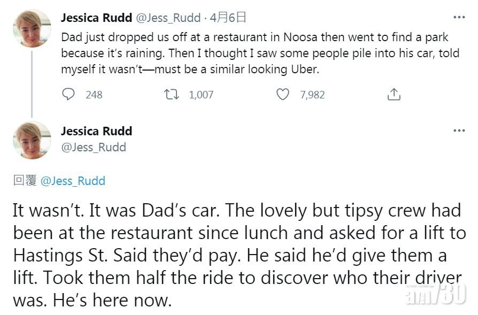Image resolution: width=478 pixels, height=315 pixels.
Task: Click the Jessica Rudd name on top tweet
Action: pos(96,18)
